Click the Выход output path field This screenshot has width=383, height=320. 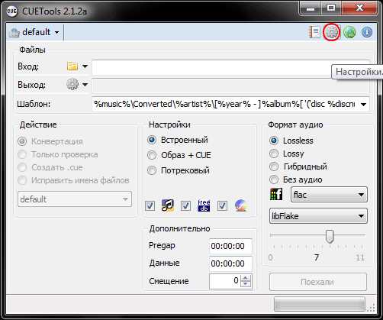(x=230, y=86)
